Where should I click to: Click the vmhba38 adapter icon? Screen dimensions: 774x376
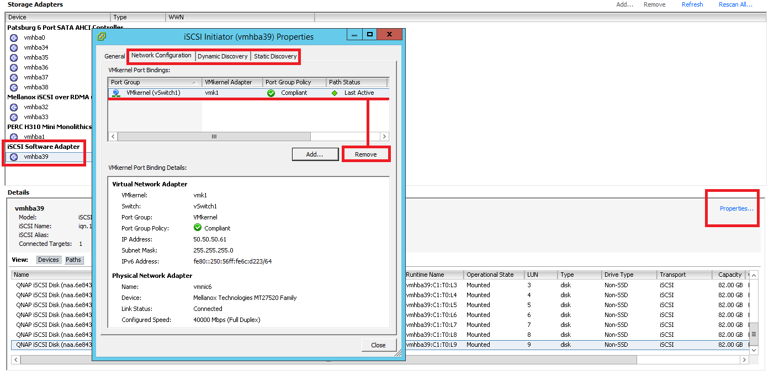[x=14, y=87]
